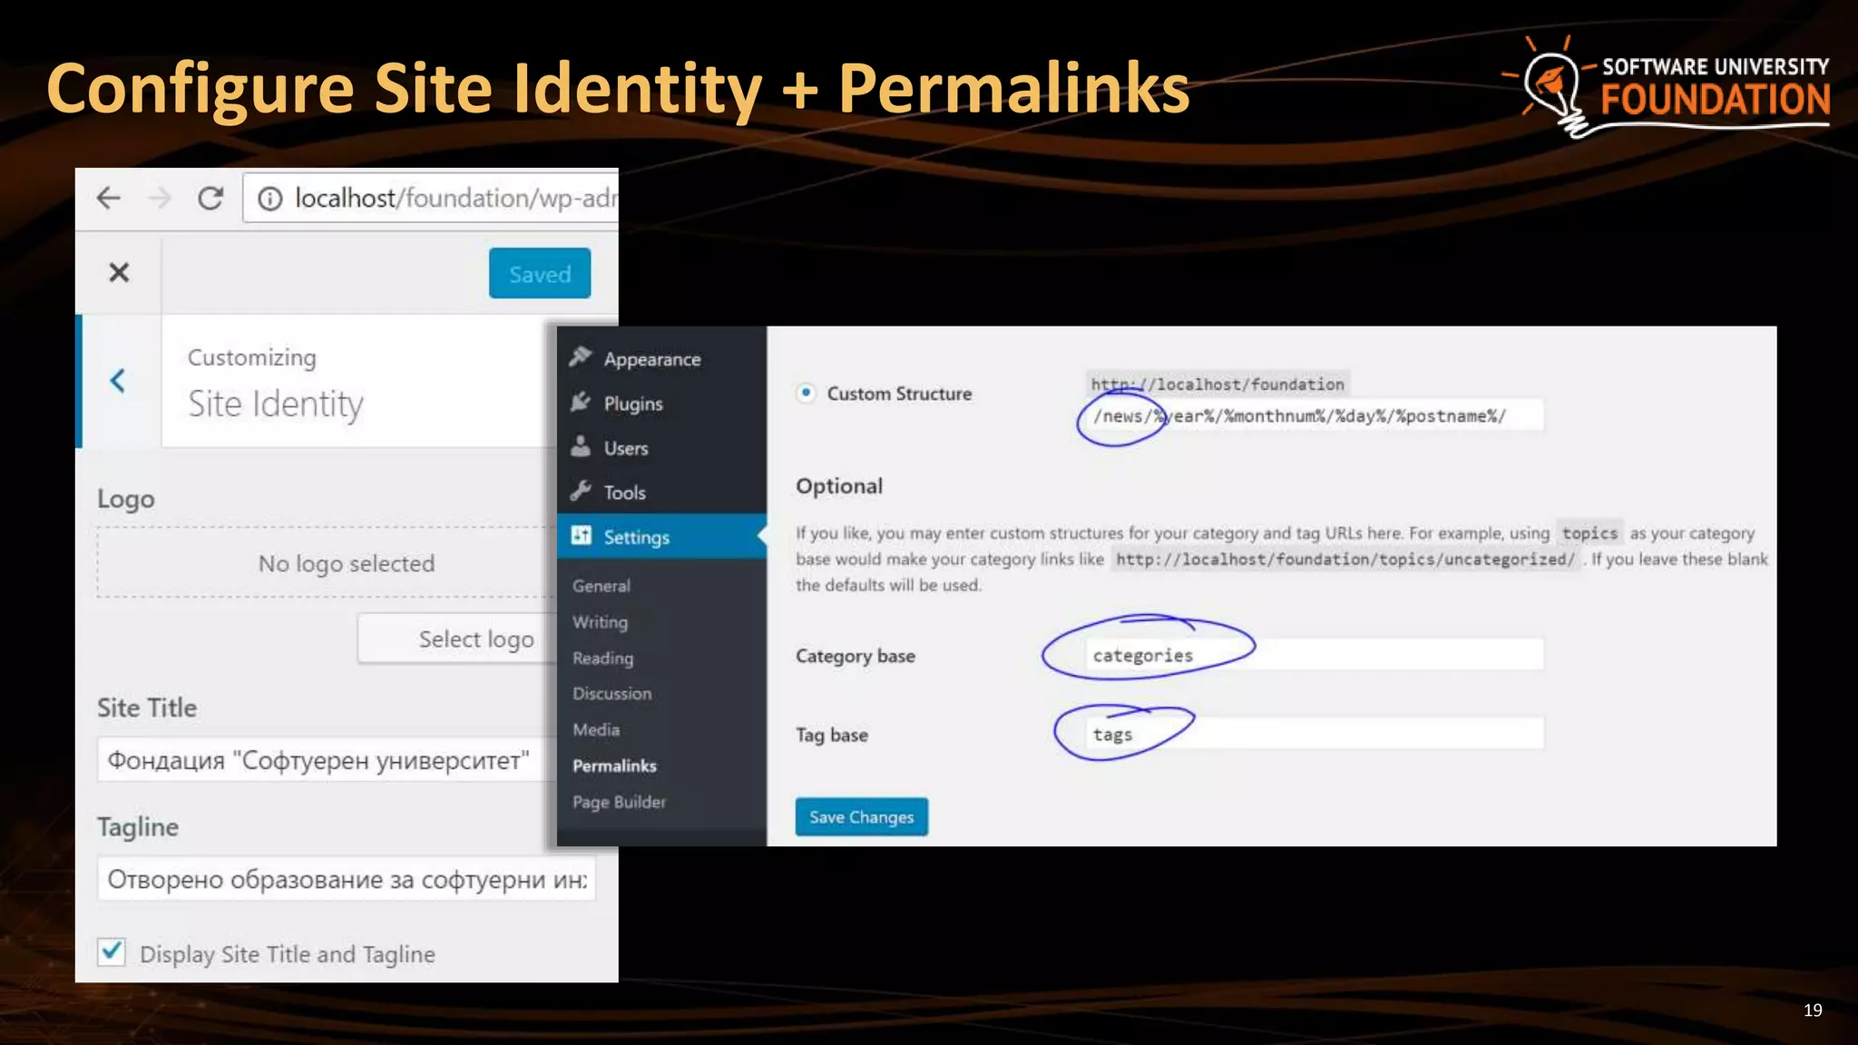Click the topics/uncategorized example URL
This screenshot has height=1045, width=1858.
tap(1345, 559)
